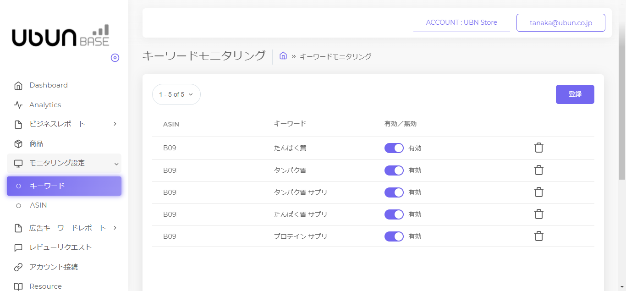Expand the 広告キーワードレポート submenu
This screenshot has height=291, width=626.
click(115, 228)
